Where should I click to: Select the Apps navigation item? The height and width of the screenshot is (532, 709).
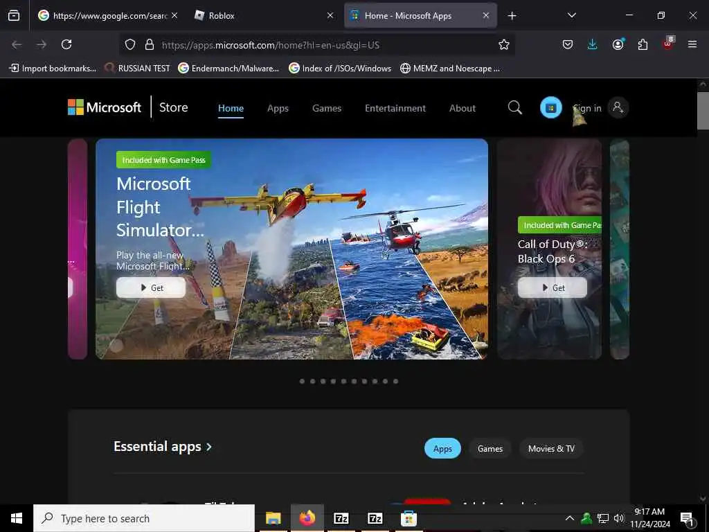tap(278, 108)
